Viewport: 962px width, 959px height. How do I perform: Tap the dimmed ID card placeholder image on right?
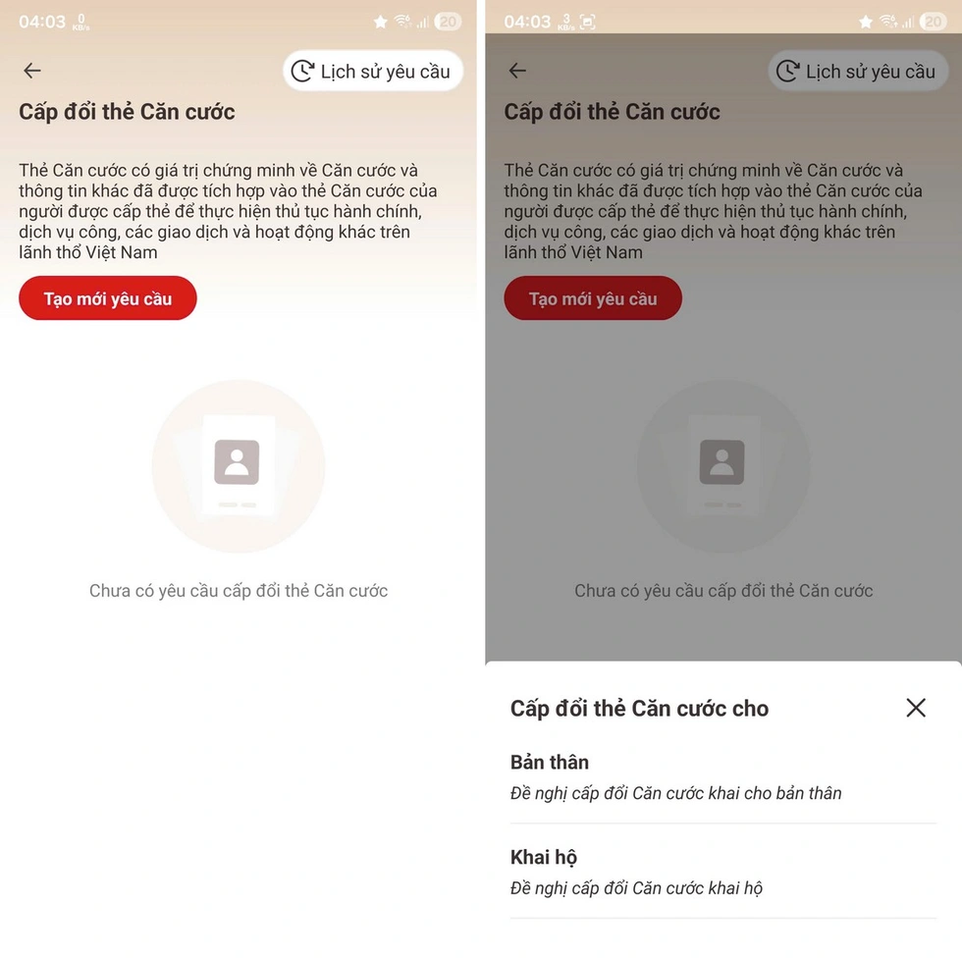point(723,466)
